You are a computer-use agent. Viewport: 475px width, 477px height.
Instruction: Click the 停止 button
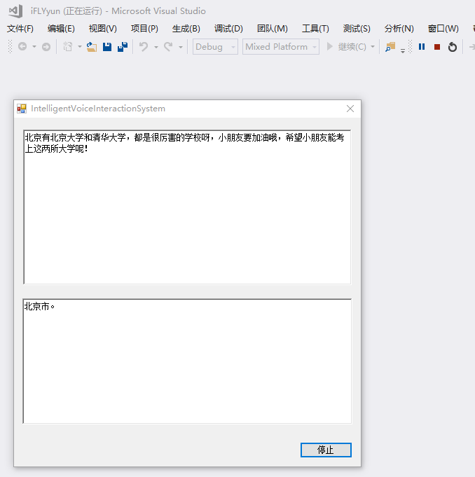(x=326, y=450)
